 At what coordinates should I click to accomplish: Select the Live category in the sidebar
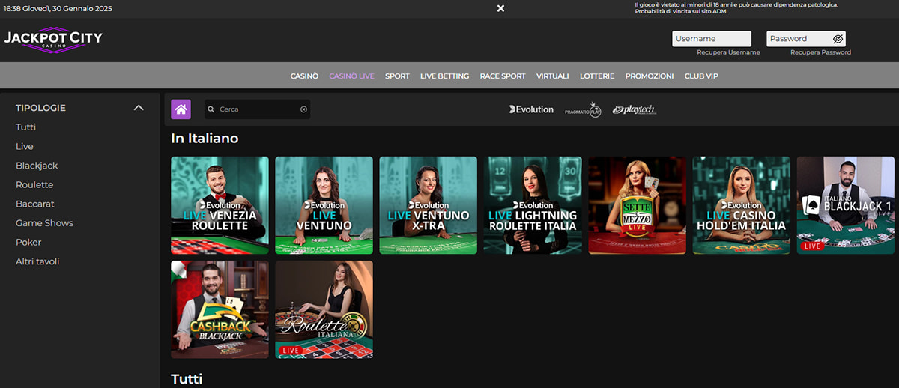pyautogui.click(x=25, y=146)
